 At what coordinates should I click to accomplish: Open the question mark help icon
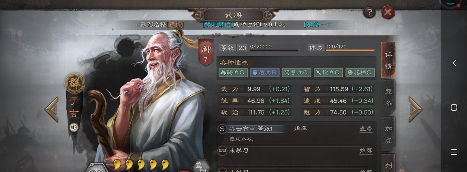coord(369,12)
